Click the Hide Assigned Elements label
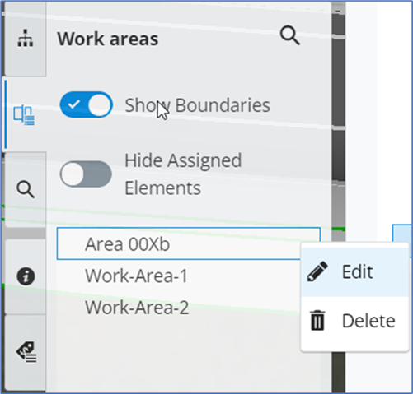Screen dimensions: 413x394 point(183,174)
